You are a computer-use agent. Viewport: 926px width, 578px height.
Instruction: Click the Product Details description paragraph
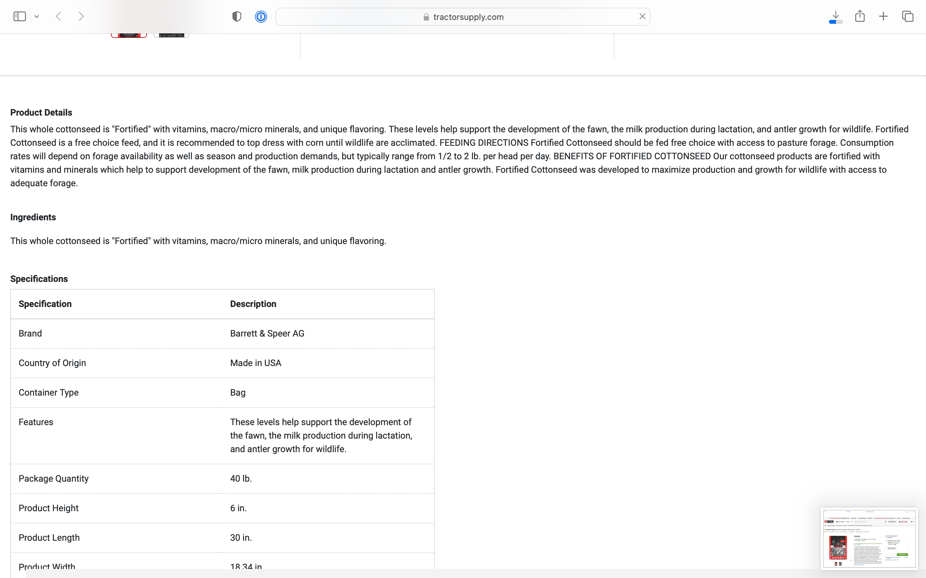[459, 156]
